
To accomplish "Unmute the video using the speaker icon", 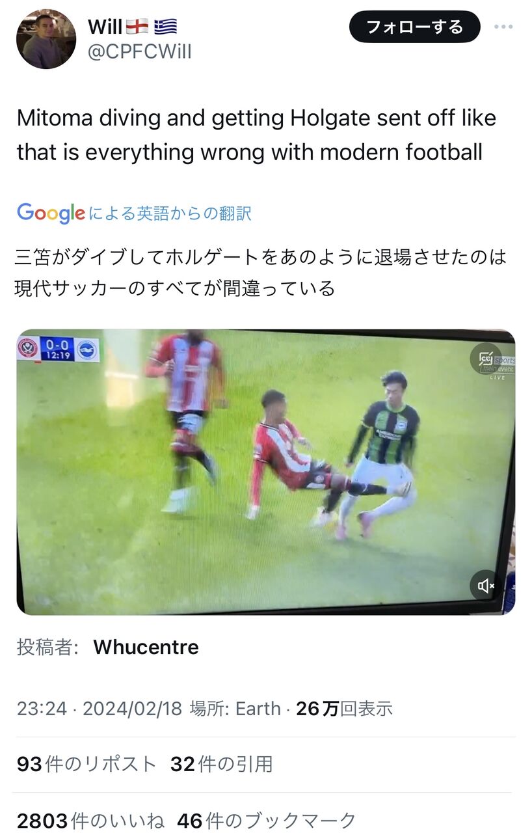I will tap(486, 586).
